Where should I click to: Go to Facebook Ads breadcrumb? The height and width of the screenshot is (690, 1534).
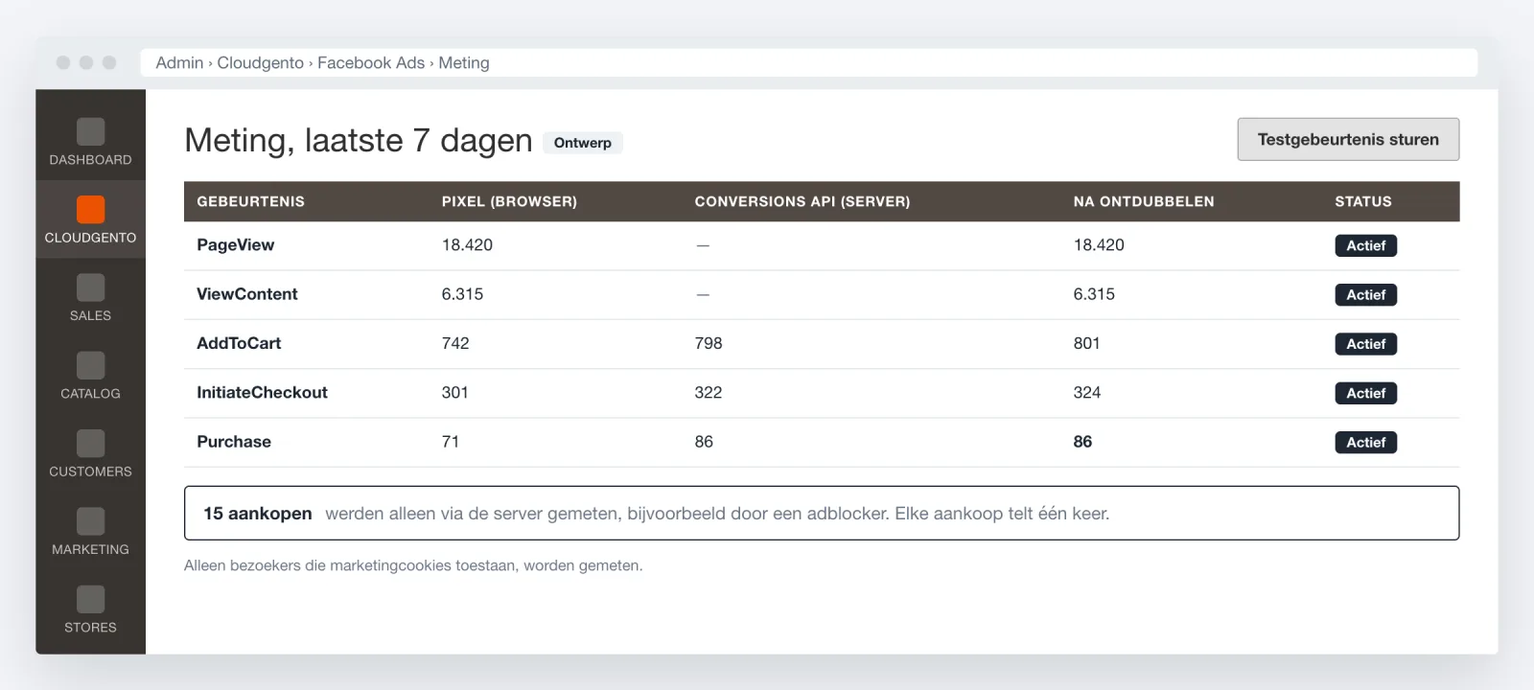(x=371, y=62)
